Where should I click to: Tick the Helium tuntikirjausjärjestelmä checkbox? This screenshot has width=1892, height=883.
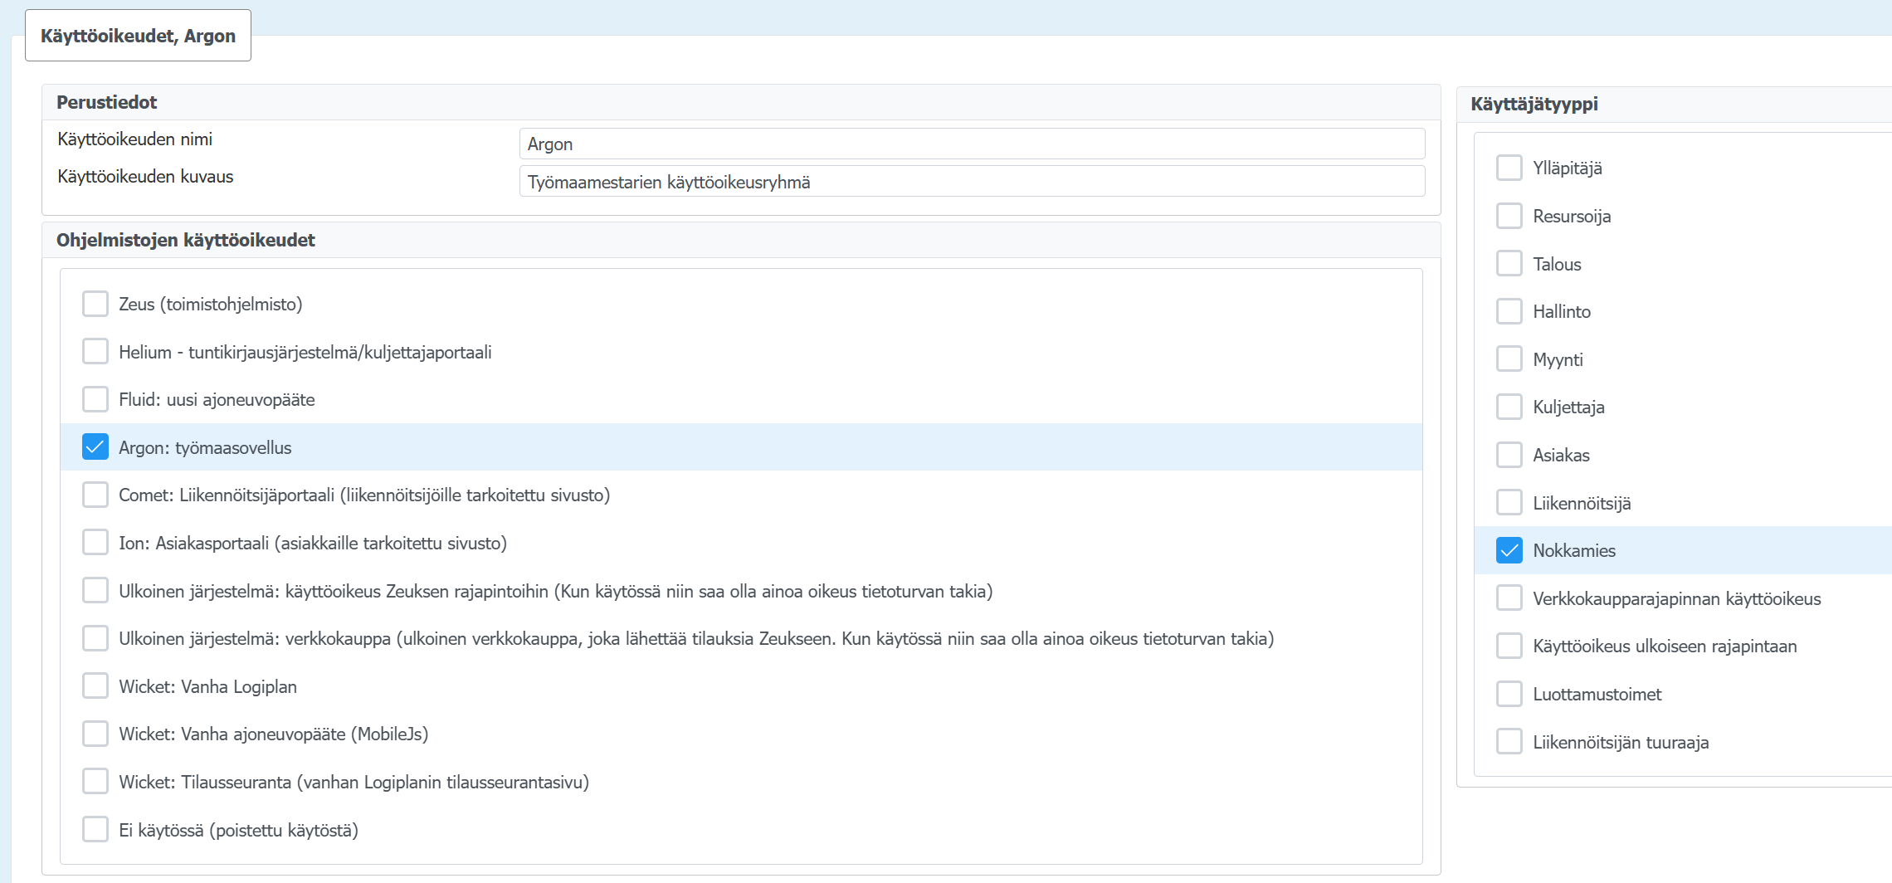pos(95,352)
